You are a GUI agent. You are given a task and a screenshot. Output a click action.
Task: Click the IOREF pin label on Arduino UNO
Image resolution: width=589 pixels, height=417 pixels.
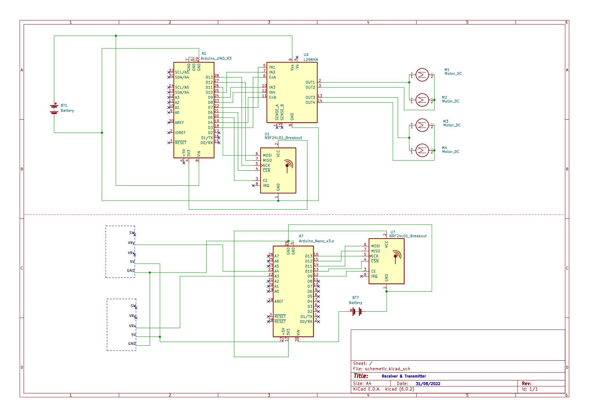point(180,133)
